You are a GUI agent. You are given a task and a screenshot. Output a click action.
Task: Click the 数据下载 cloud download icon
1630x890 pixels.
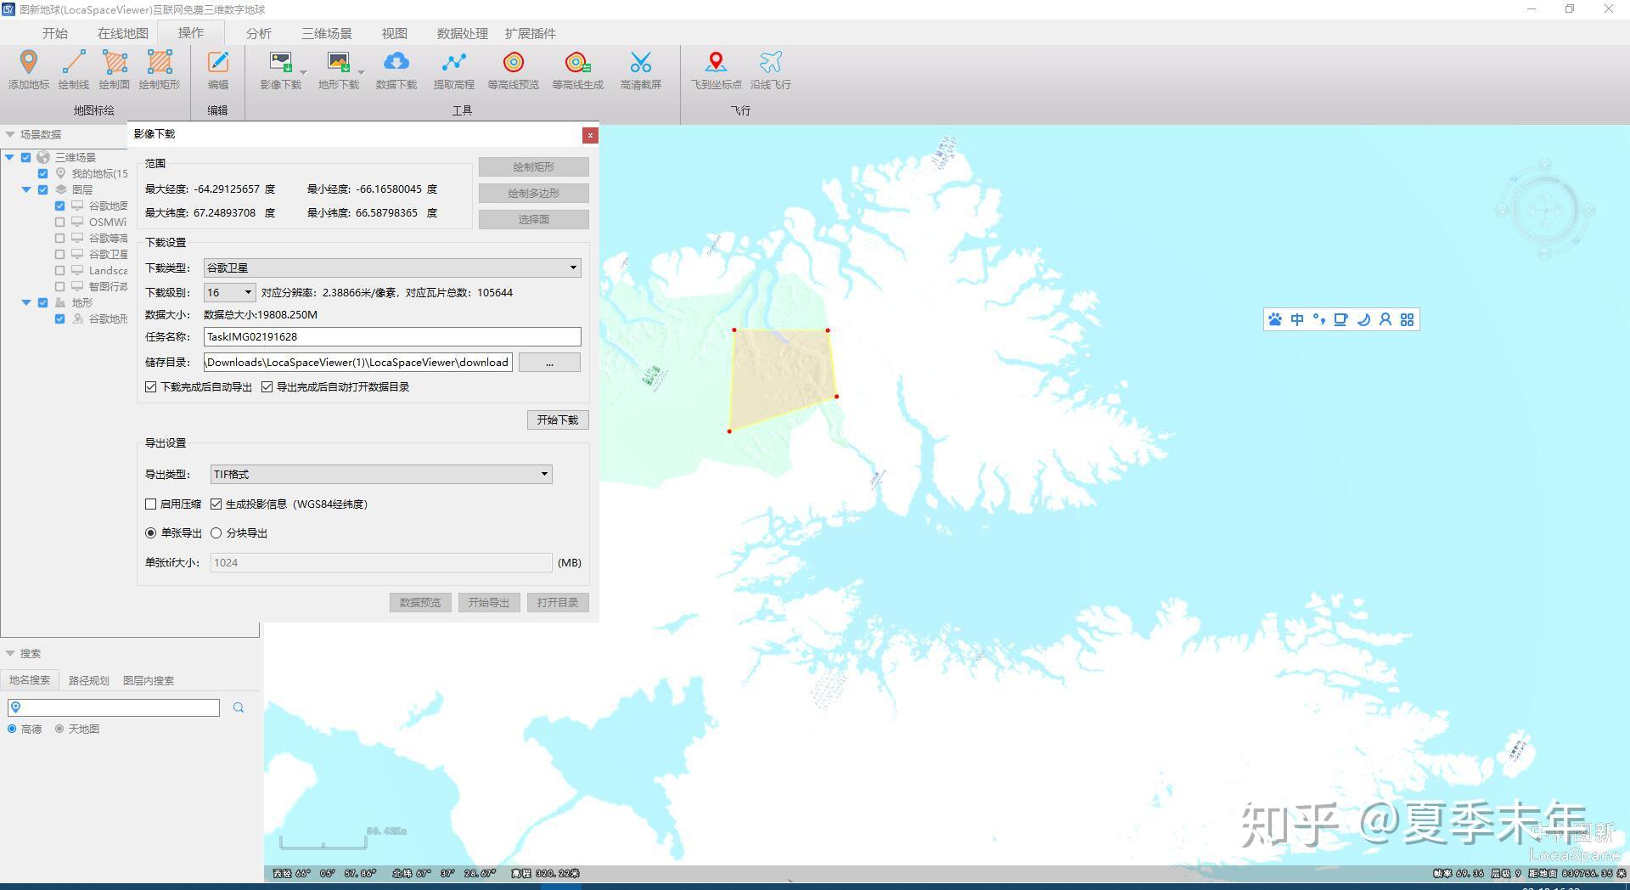point(396,62)
